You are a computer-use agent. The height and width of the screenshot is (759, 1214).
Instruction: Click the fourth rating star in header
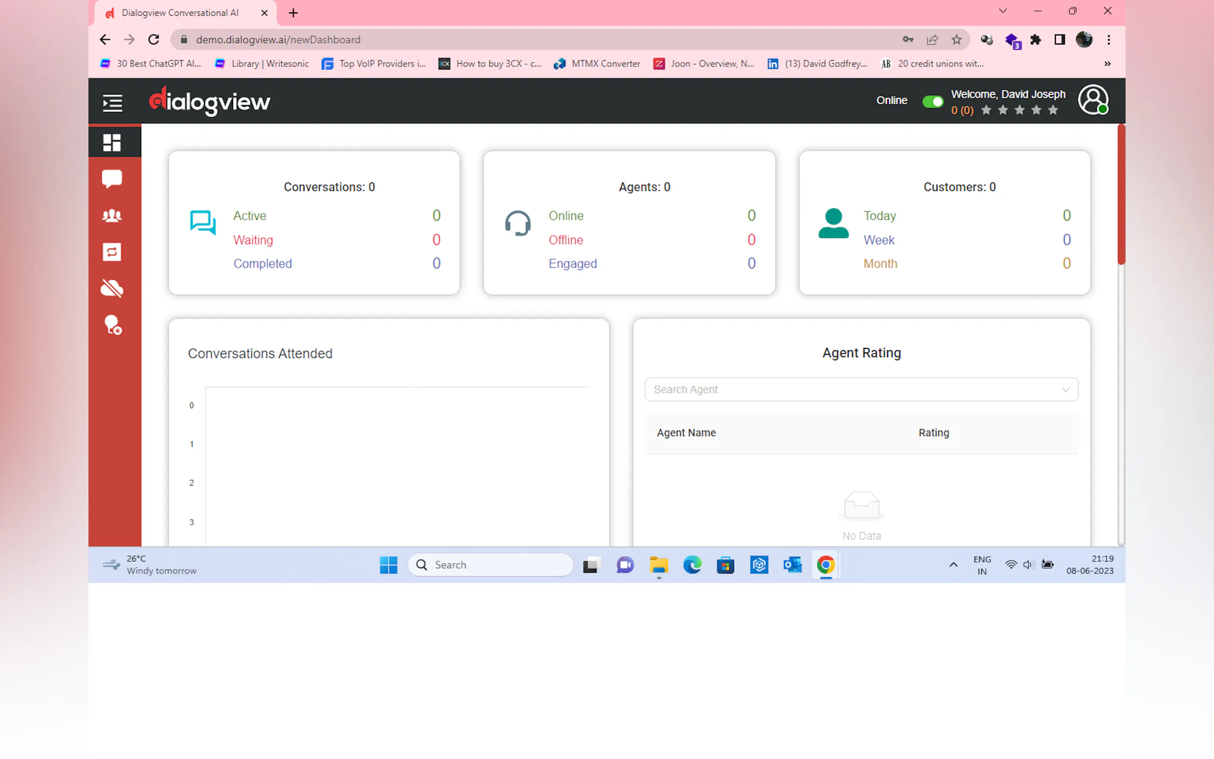pos(1036,110)
